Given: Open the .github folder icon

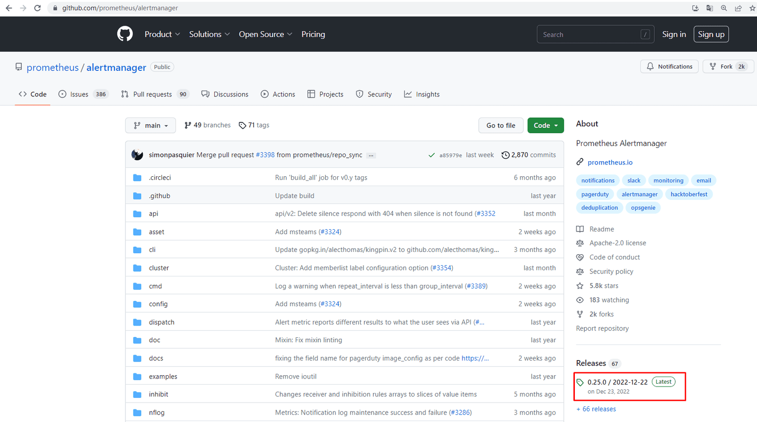Looking at the screenshot, I should point(137,196).
